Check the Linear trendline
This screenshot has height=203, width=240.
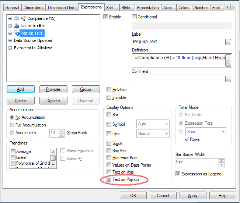click(x=13, y=157)
